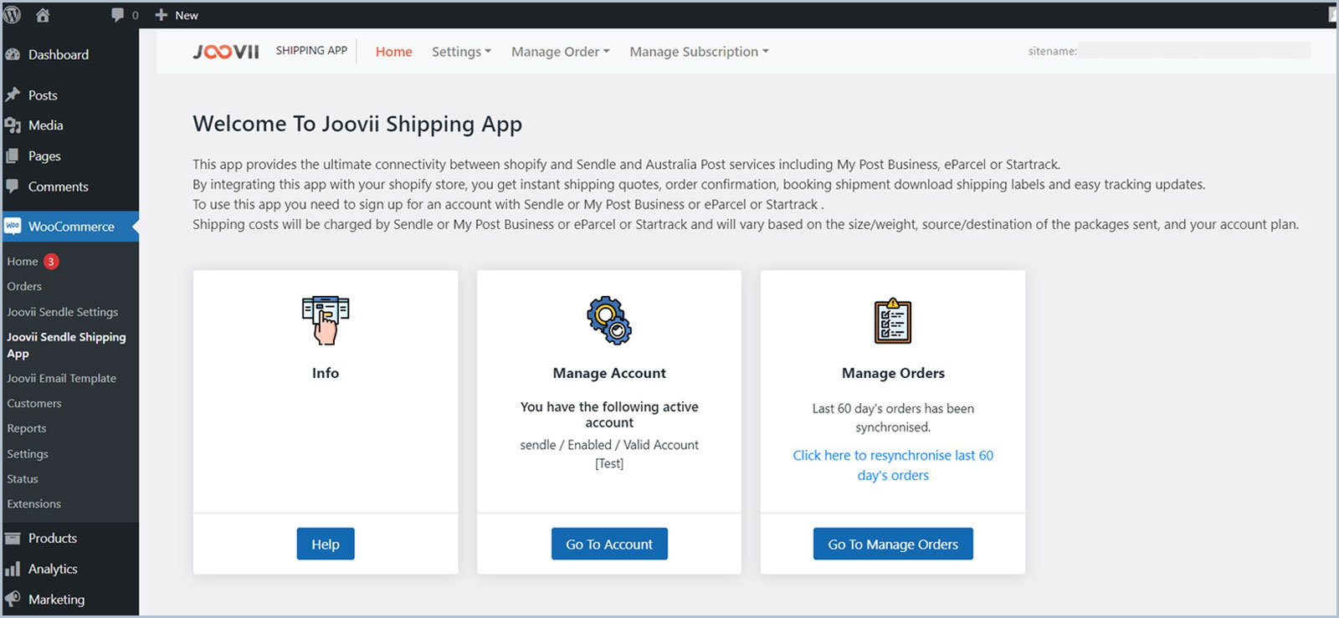Click the Go To Manage Orders button
This screenshot has height=618, width=1339.
coord(893,544)
